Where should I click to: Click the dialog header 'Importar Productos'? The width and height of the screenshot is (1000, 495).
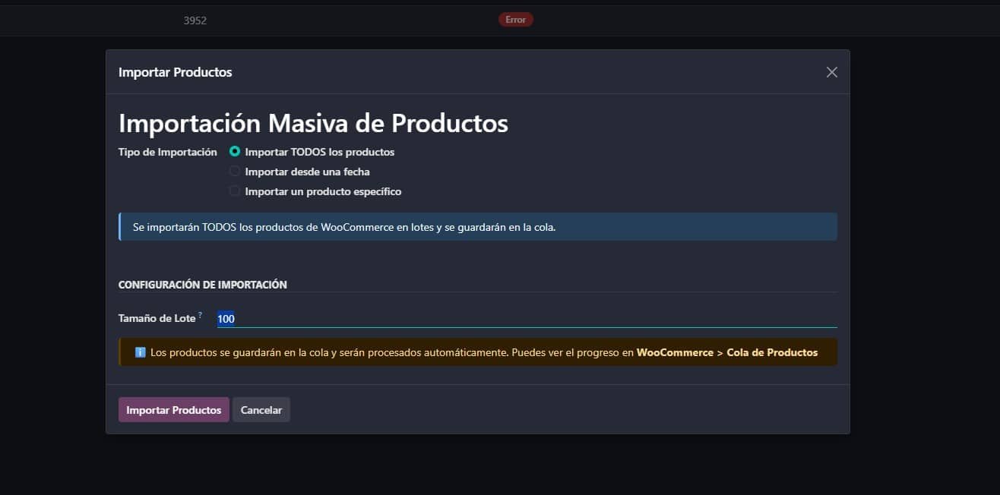click(175, 71)
